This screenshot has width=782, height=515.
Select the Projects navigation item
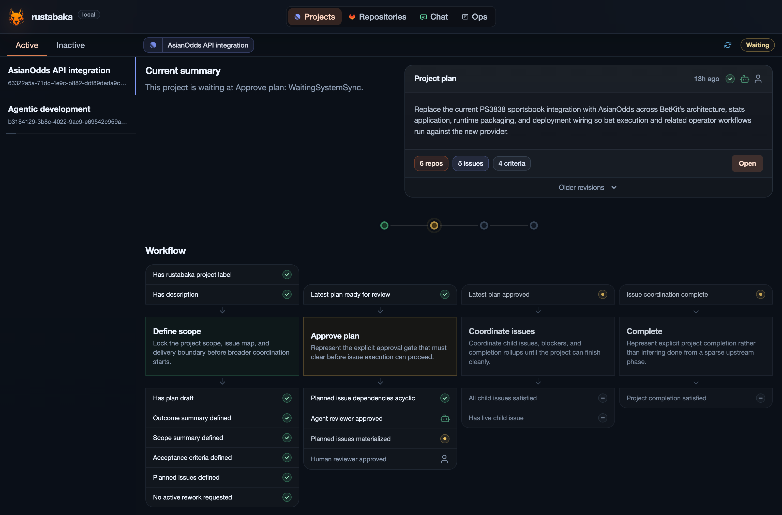pos(314,17)
